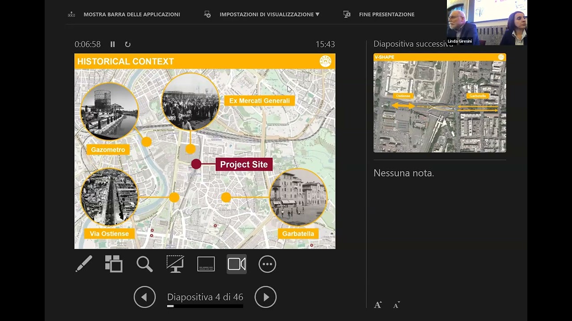Image resolution: width=572 pixels, height=321 pixels.
Task: Click Fine presentazione to end the show
Action: (x=387, y=14)
